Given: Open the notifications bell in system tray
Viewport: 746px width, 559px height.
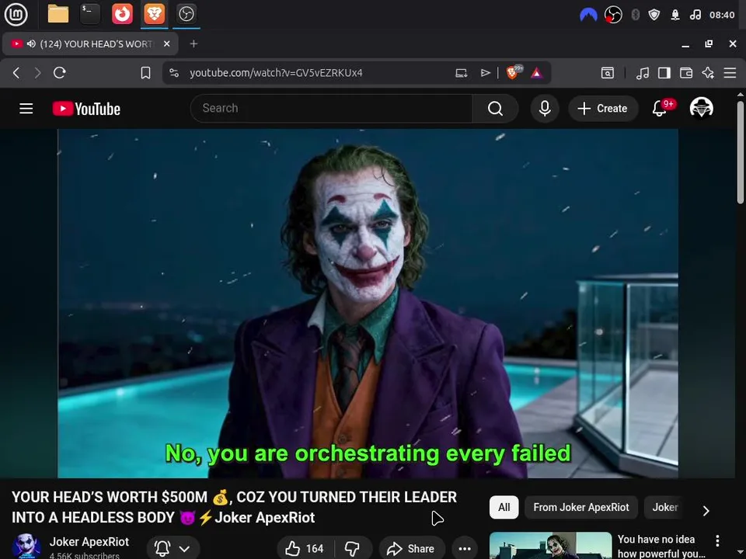Looking at the screenshot, I should tap(675, 15).
